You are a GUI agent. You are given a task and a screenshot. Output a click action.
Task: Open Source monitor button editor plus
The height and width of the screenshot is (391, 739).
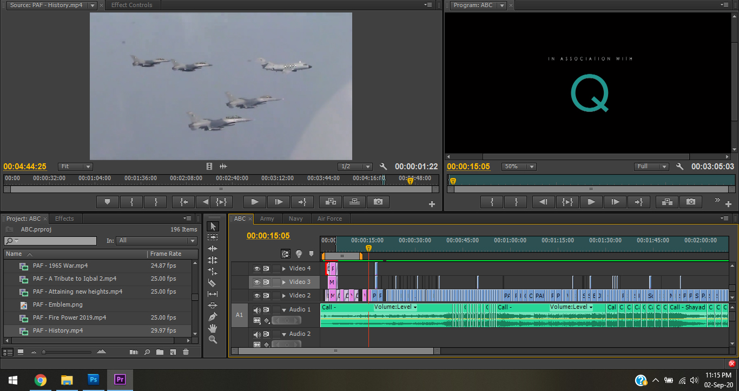432,204
